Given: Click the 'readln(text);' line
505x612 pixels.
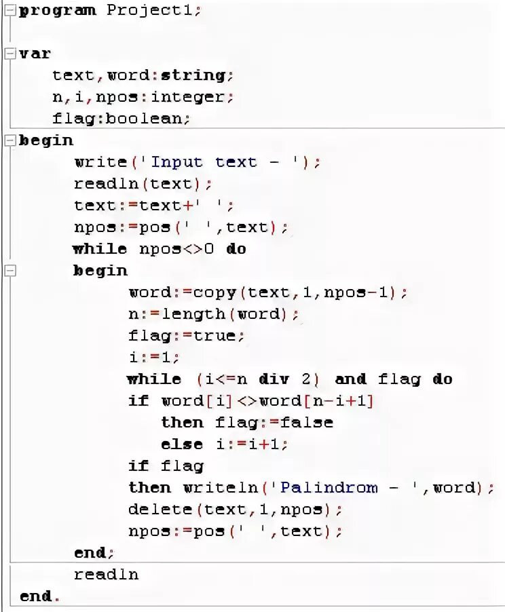Looking at the screenshot, I should [x=143, y=184].
